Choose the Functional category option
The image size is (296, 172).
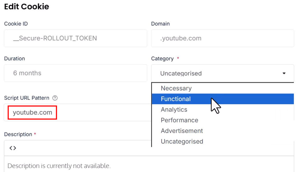176,99
